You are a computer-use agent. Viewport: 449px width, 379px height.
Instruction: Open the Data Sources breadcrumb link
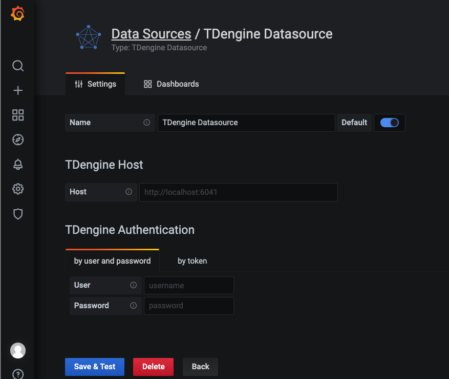click(x=151, y=34)
